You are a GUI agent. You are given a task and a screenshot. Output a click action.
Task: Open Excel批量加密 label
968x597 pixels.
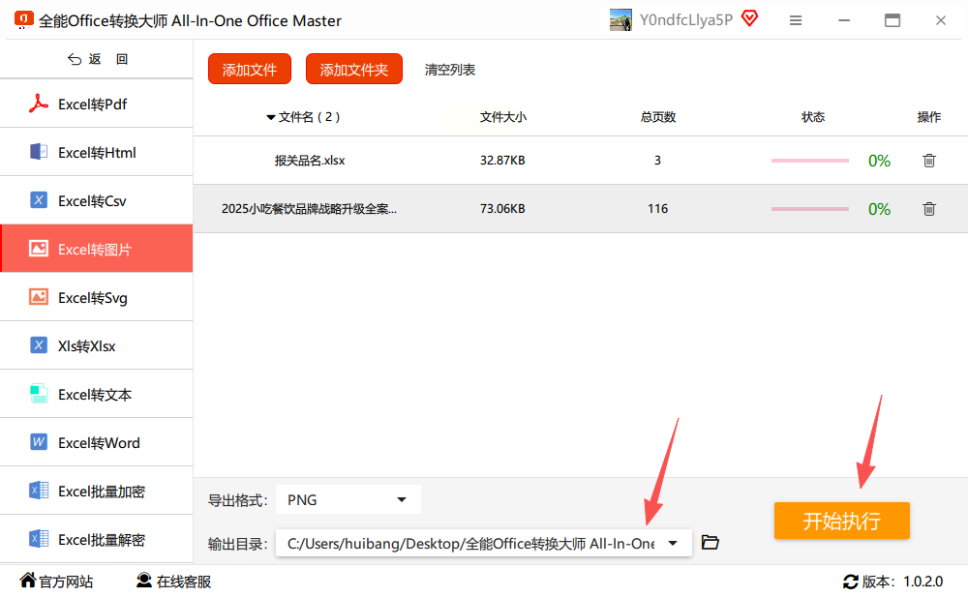pyautogui.click(x=102, y=492)
